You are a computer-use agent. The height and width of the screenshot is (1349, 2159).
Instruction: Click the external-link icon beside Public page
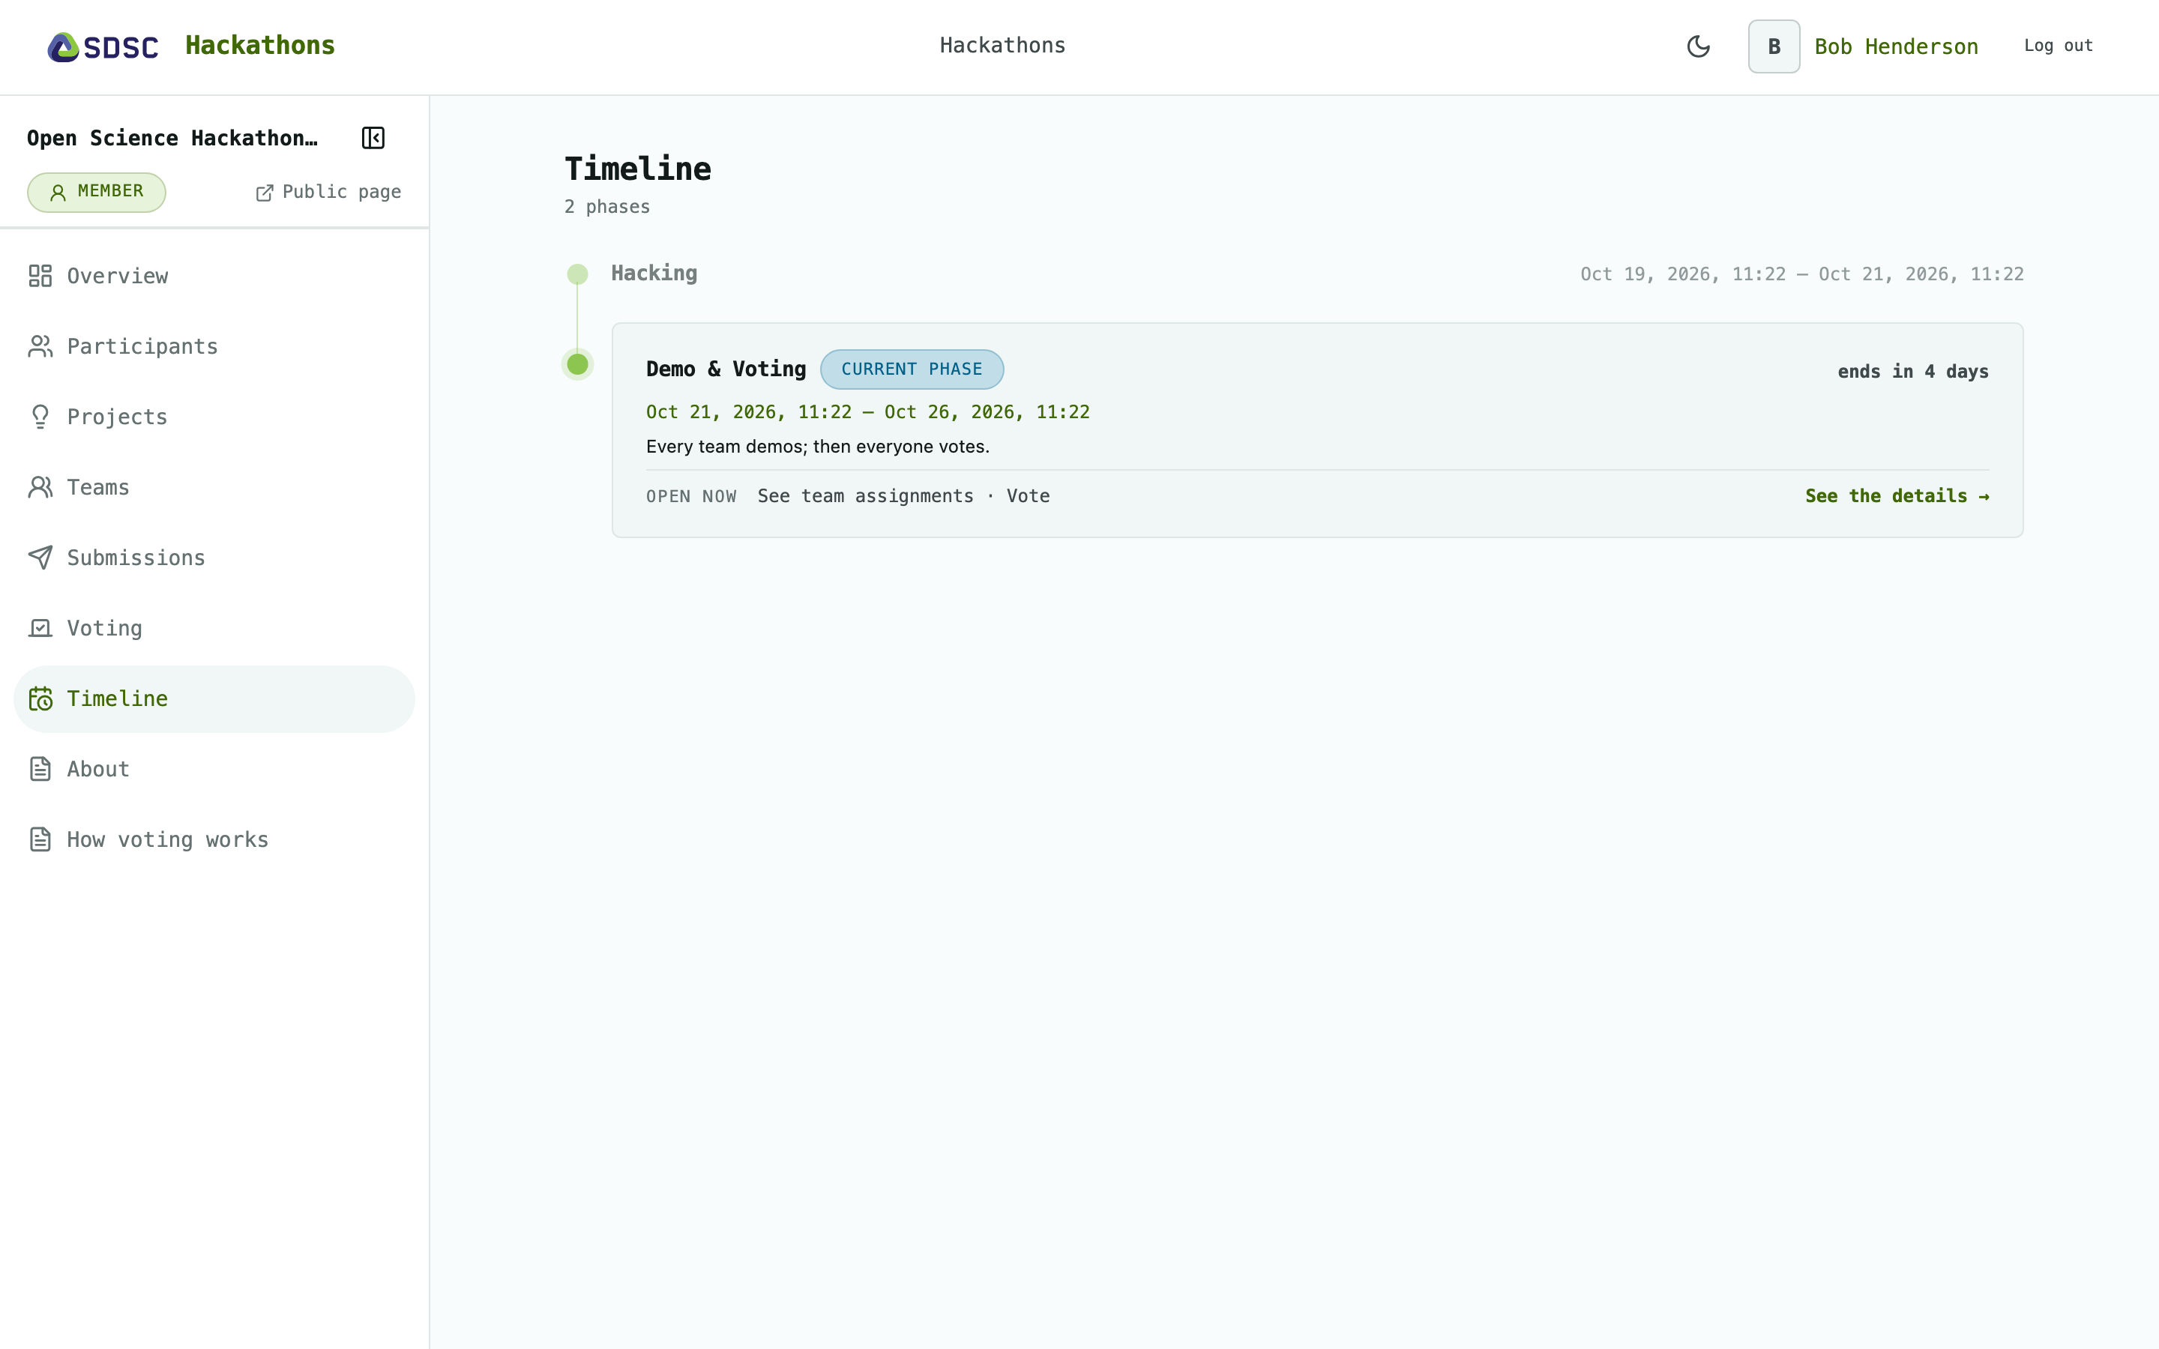265,193
